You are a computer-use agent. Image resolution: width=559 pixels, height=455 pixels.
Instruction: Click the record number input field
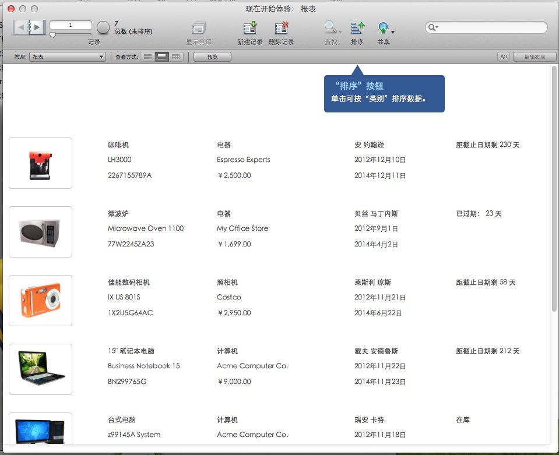coord(71,25)
